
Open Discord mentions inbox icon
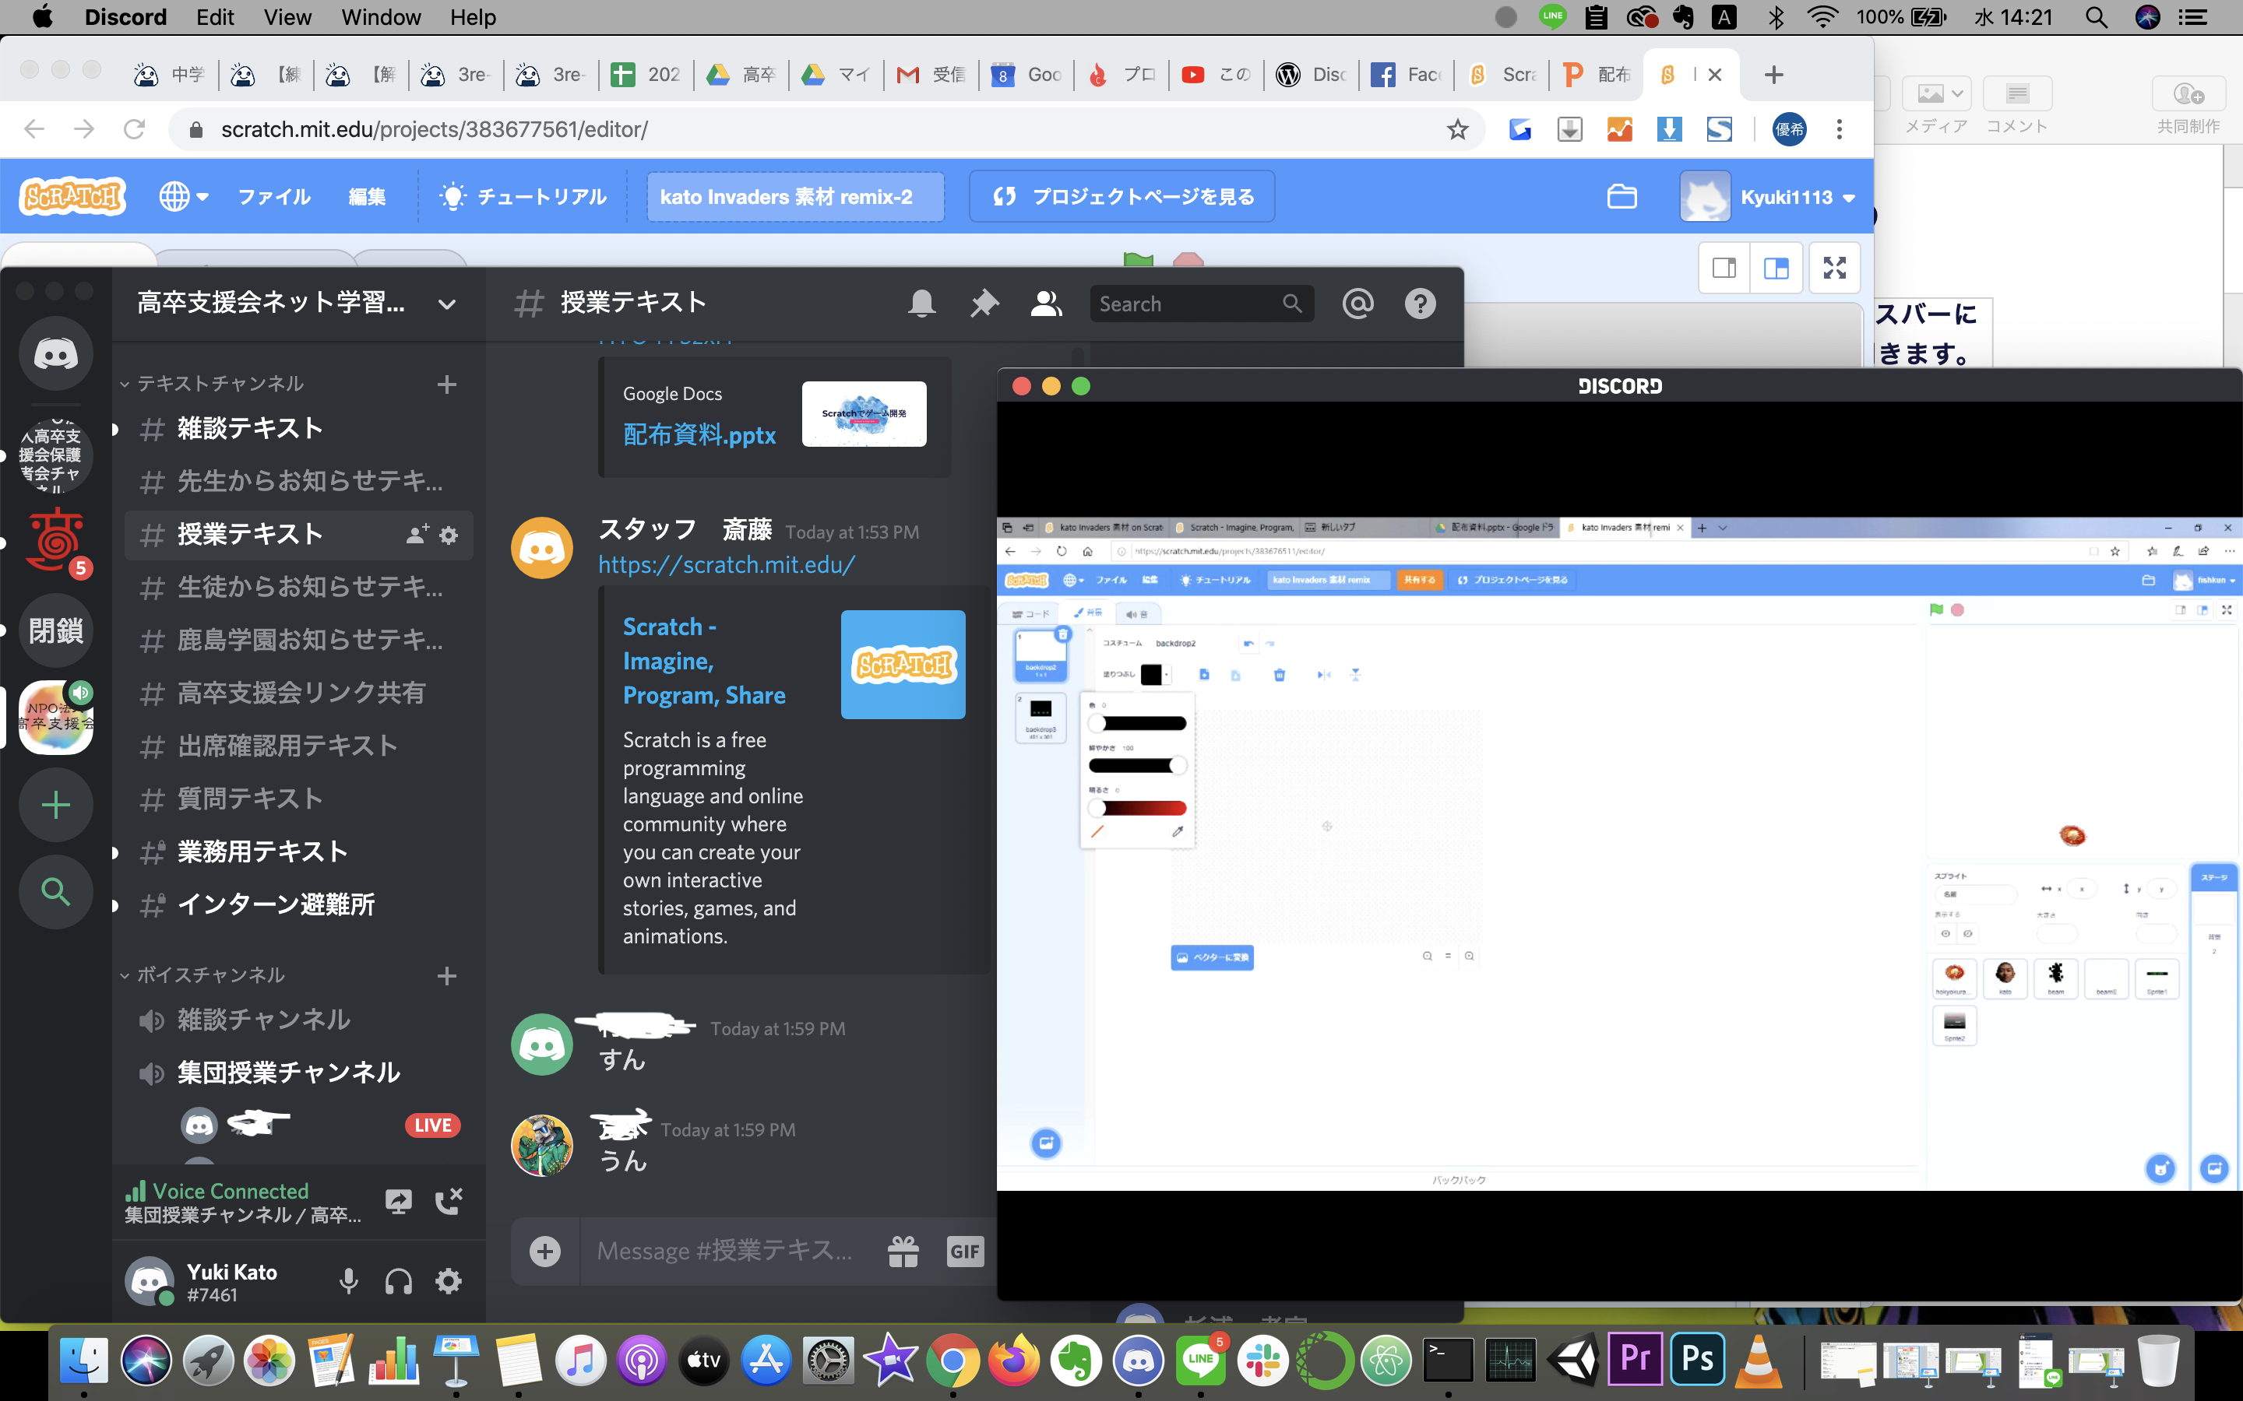1357,303
